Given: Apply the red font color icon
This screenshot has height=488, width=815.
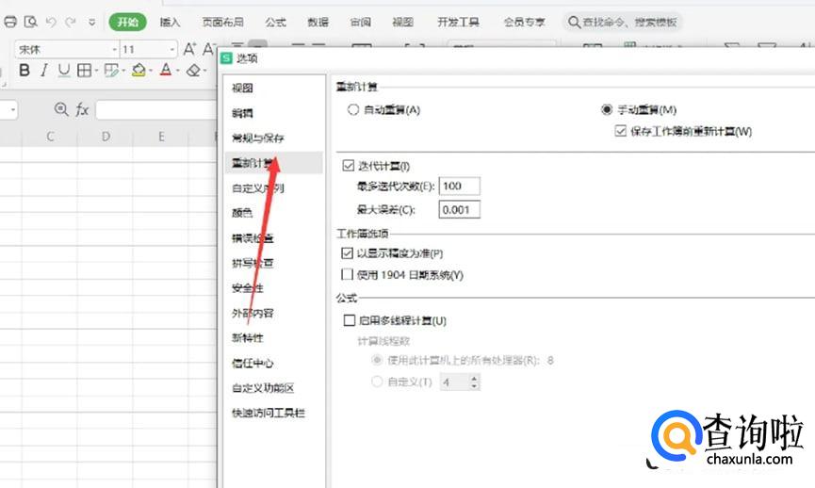Looking at the screenshot, I should (165, 70).
